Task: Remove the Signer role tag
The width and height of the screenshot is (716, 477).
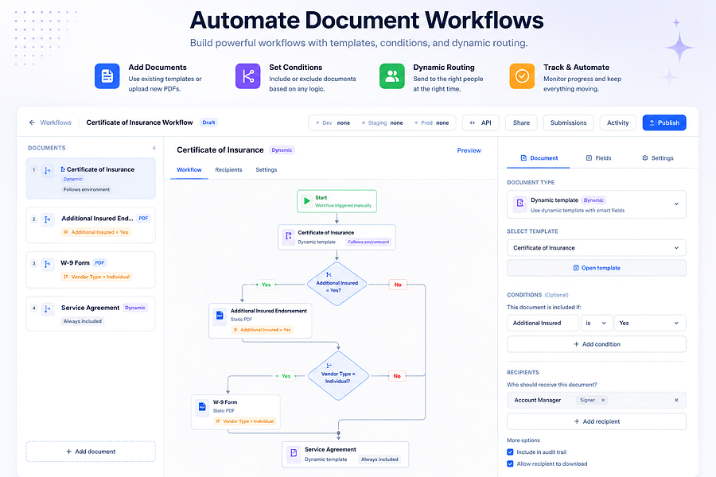Action: point(603,401)
